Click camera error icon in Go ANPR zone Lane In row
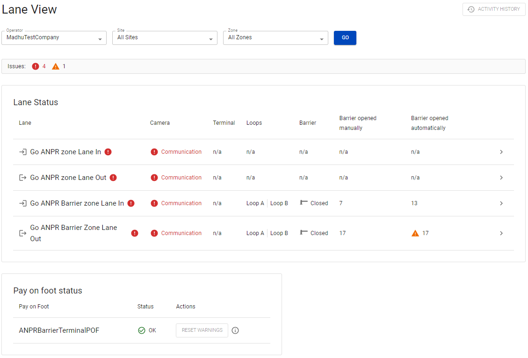Viewport: 528px width, 358px height. point(154,152)
